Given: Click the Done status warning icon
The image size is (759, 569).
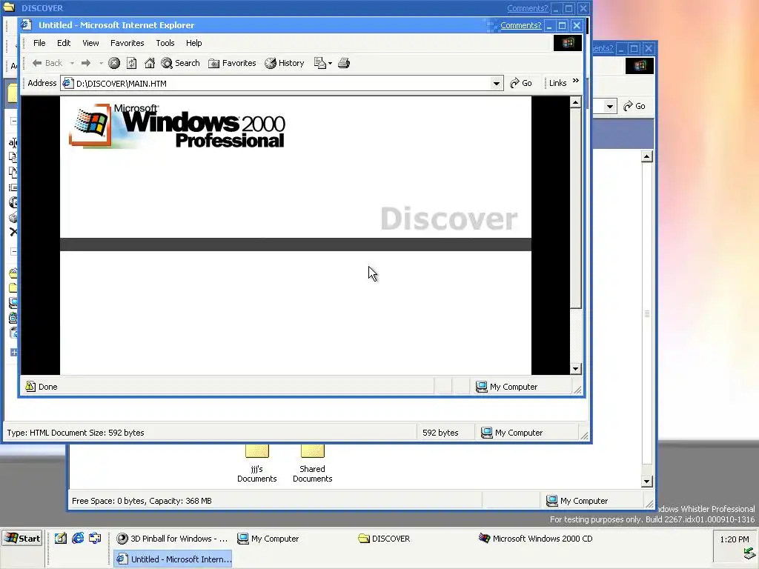Looking at the screenshot, I should (30, 386).
